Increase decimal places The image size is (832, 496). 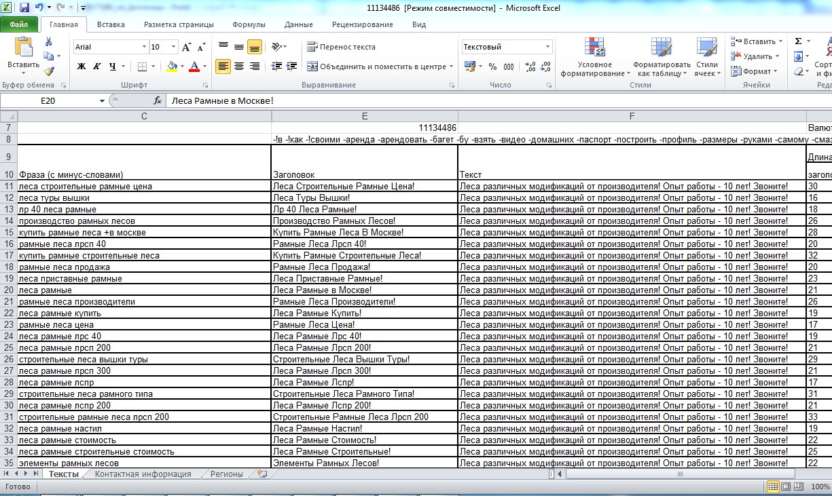(530, 66)
